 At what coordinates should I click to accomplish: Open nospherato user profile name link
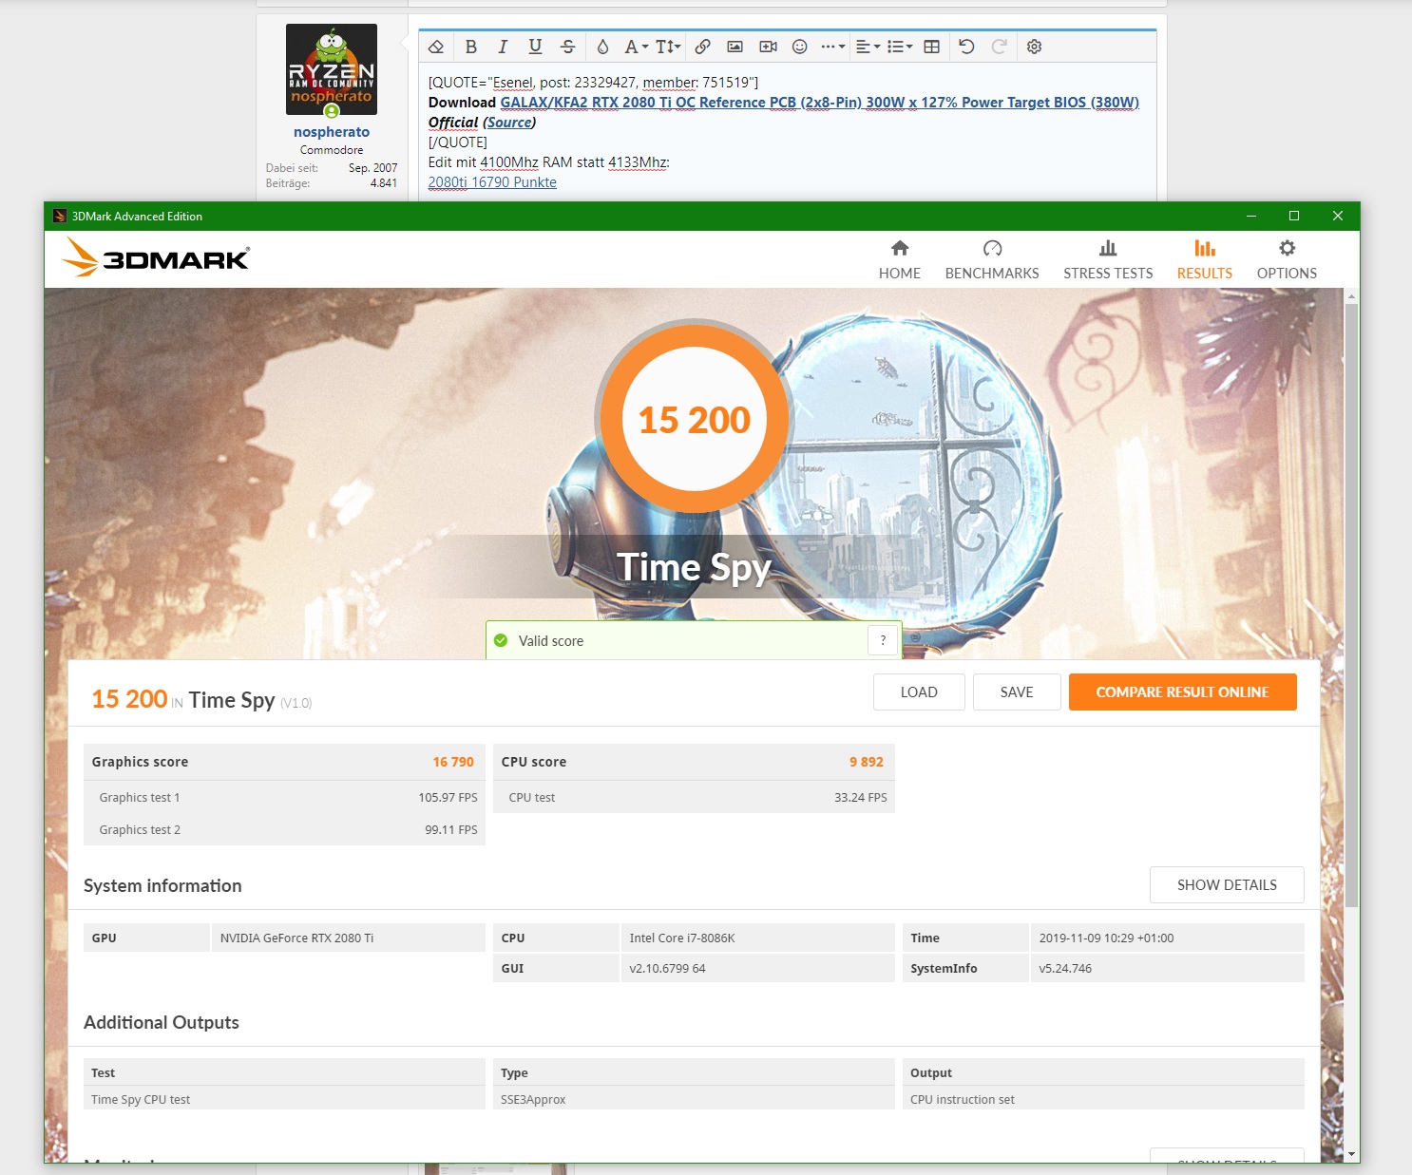coord(332,132)
